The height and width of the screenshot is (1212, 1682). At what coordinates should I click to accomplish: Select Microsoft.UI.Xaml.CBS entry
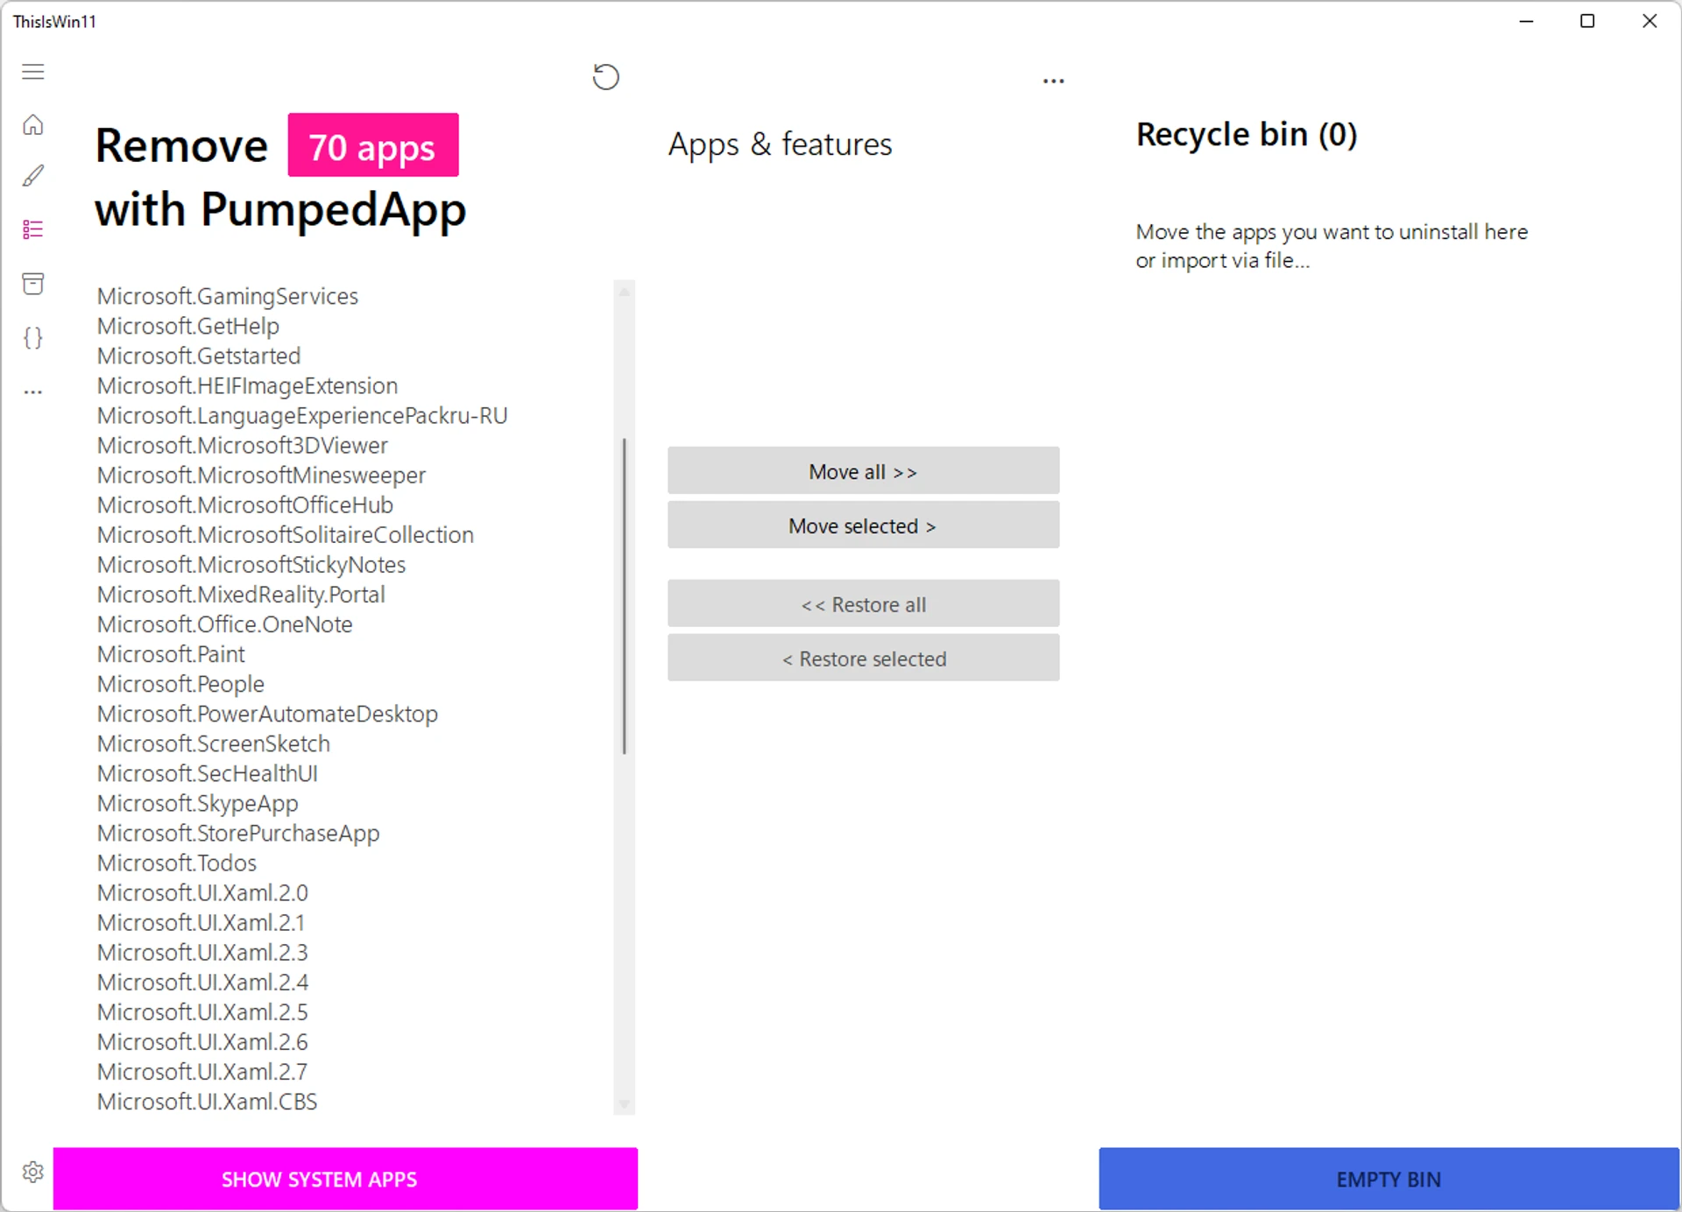click(x=208, y=1101)
